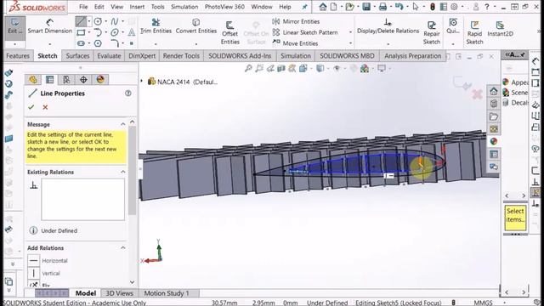544x306 pixels.
Task: Cancel line properties with red X
Action: pyautogui.click(x=45, y=107)
